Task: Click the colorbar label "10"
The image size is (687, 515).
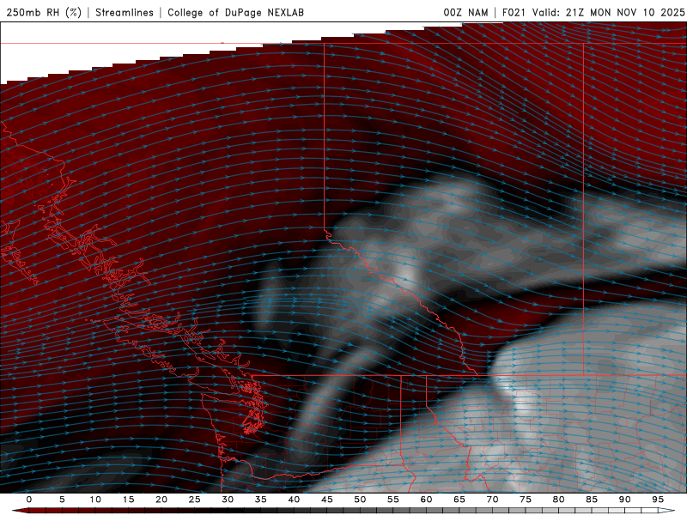Action: tap(95, 500)
